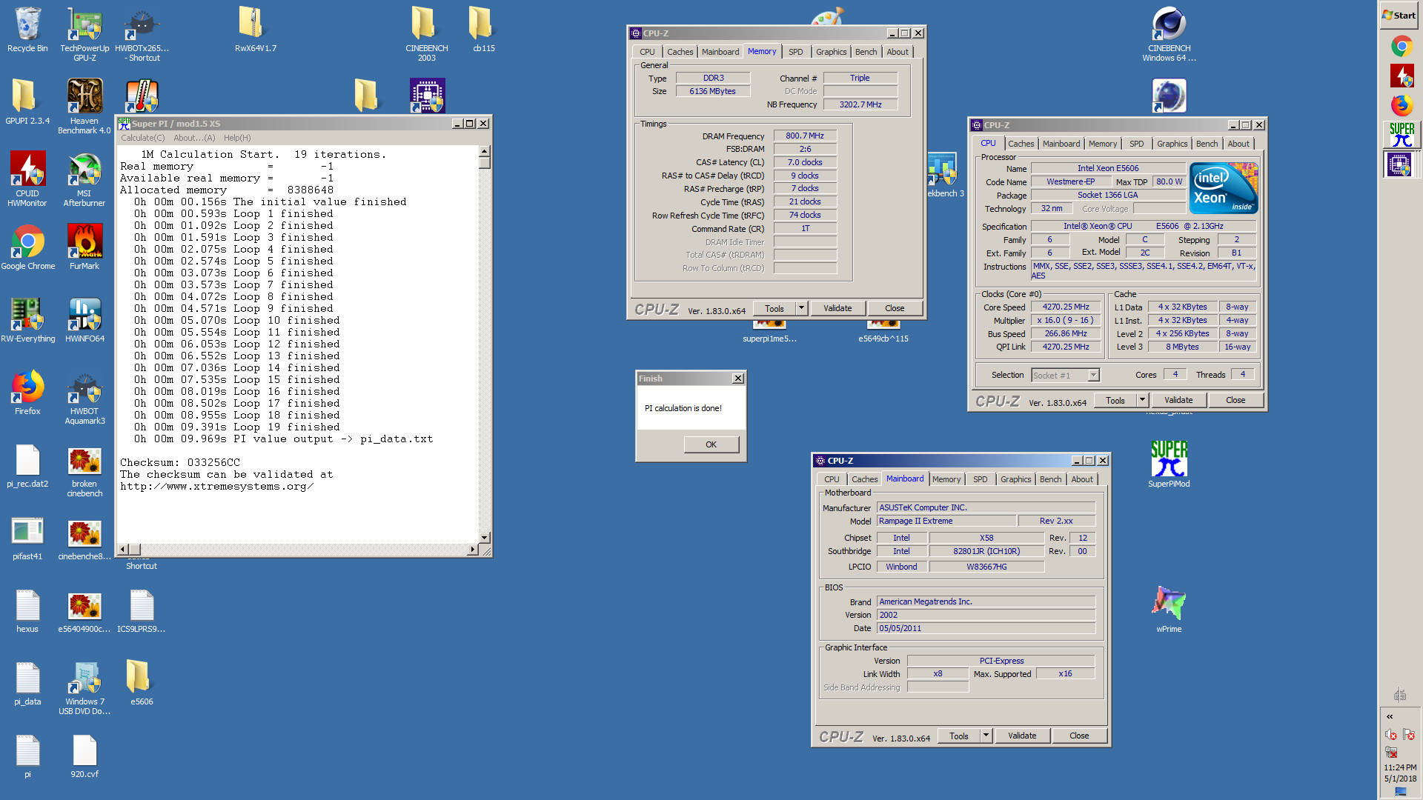Launch SuperPiMod desktop icon
Screen dimensions: 1423x800
(x=1169, y=465)
